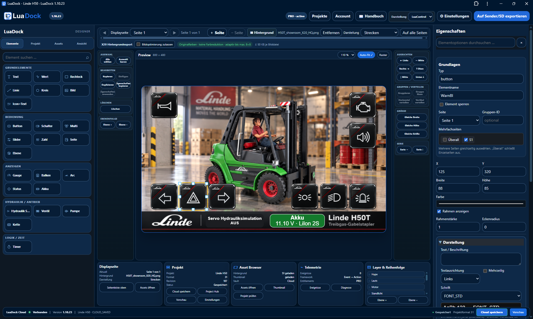Switch to the Projekt tab
Image resolution: width=533 pixels, height=319 pixels.
[36, 44]
